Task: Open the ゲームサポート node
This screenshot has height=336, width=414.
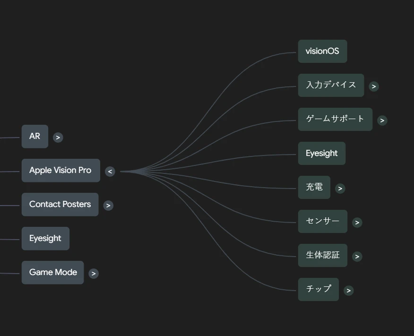Action: click(x=335, y=119)
